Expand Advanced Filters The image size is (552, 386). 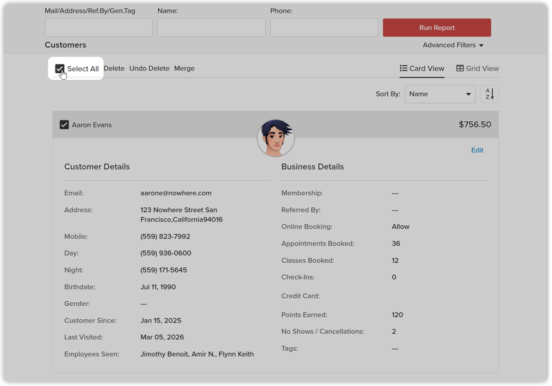[x=453, y=45]
